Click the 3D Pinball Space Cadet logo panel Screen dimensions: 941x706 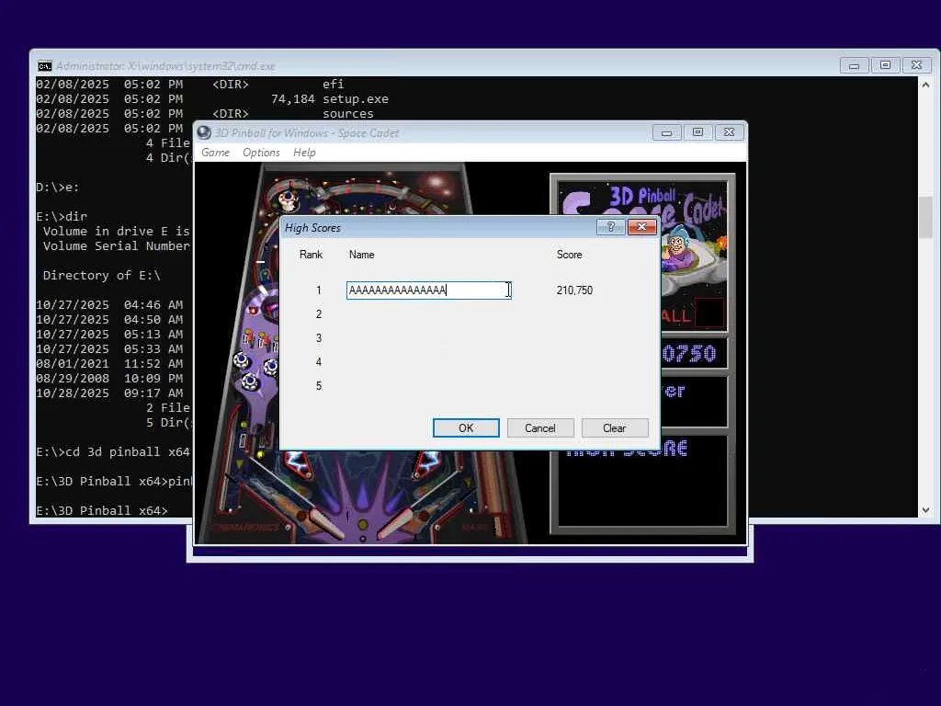pyautogui.click(x=642, y=256)
